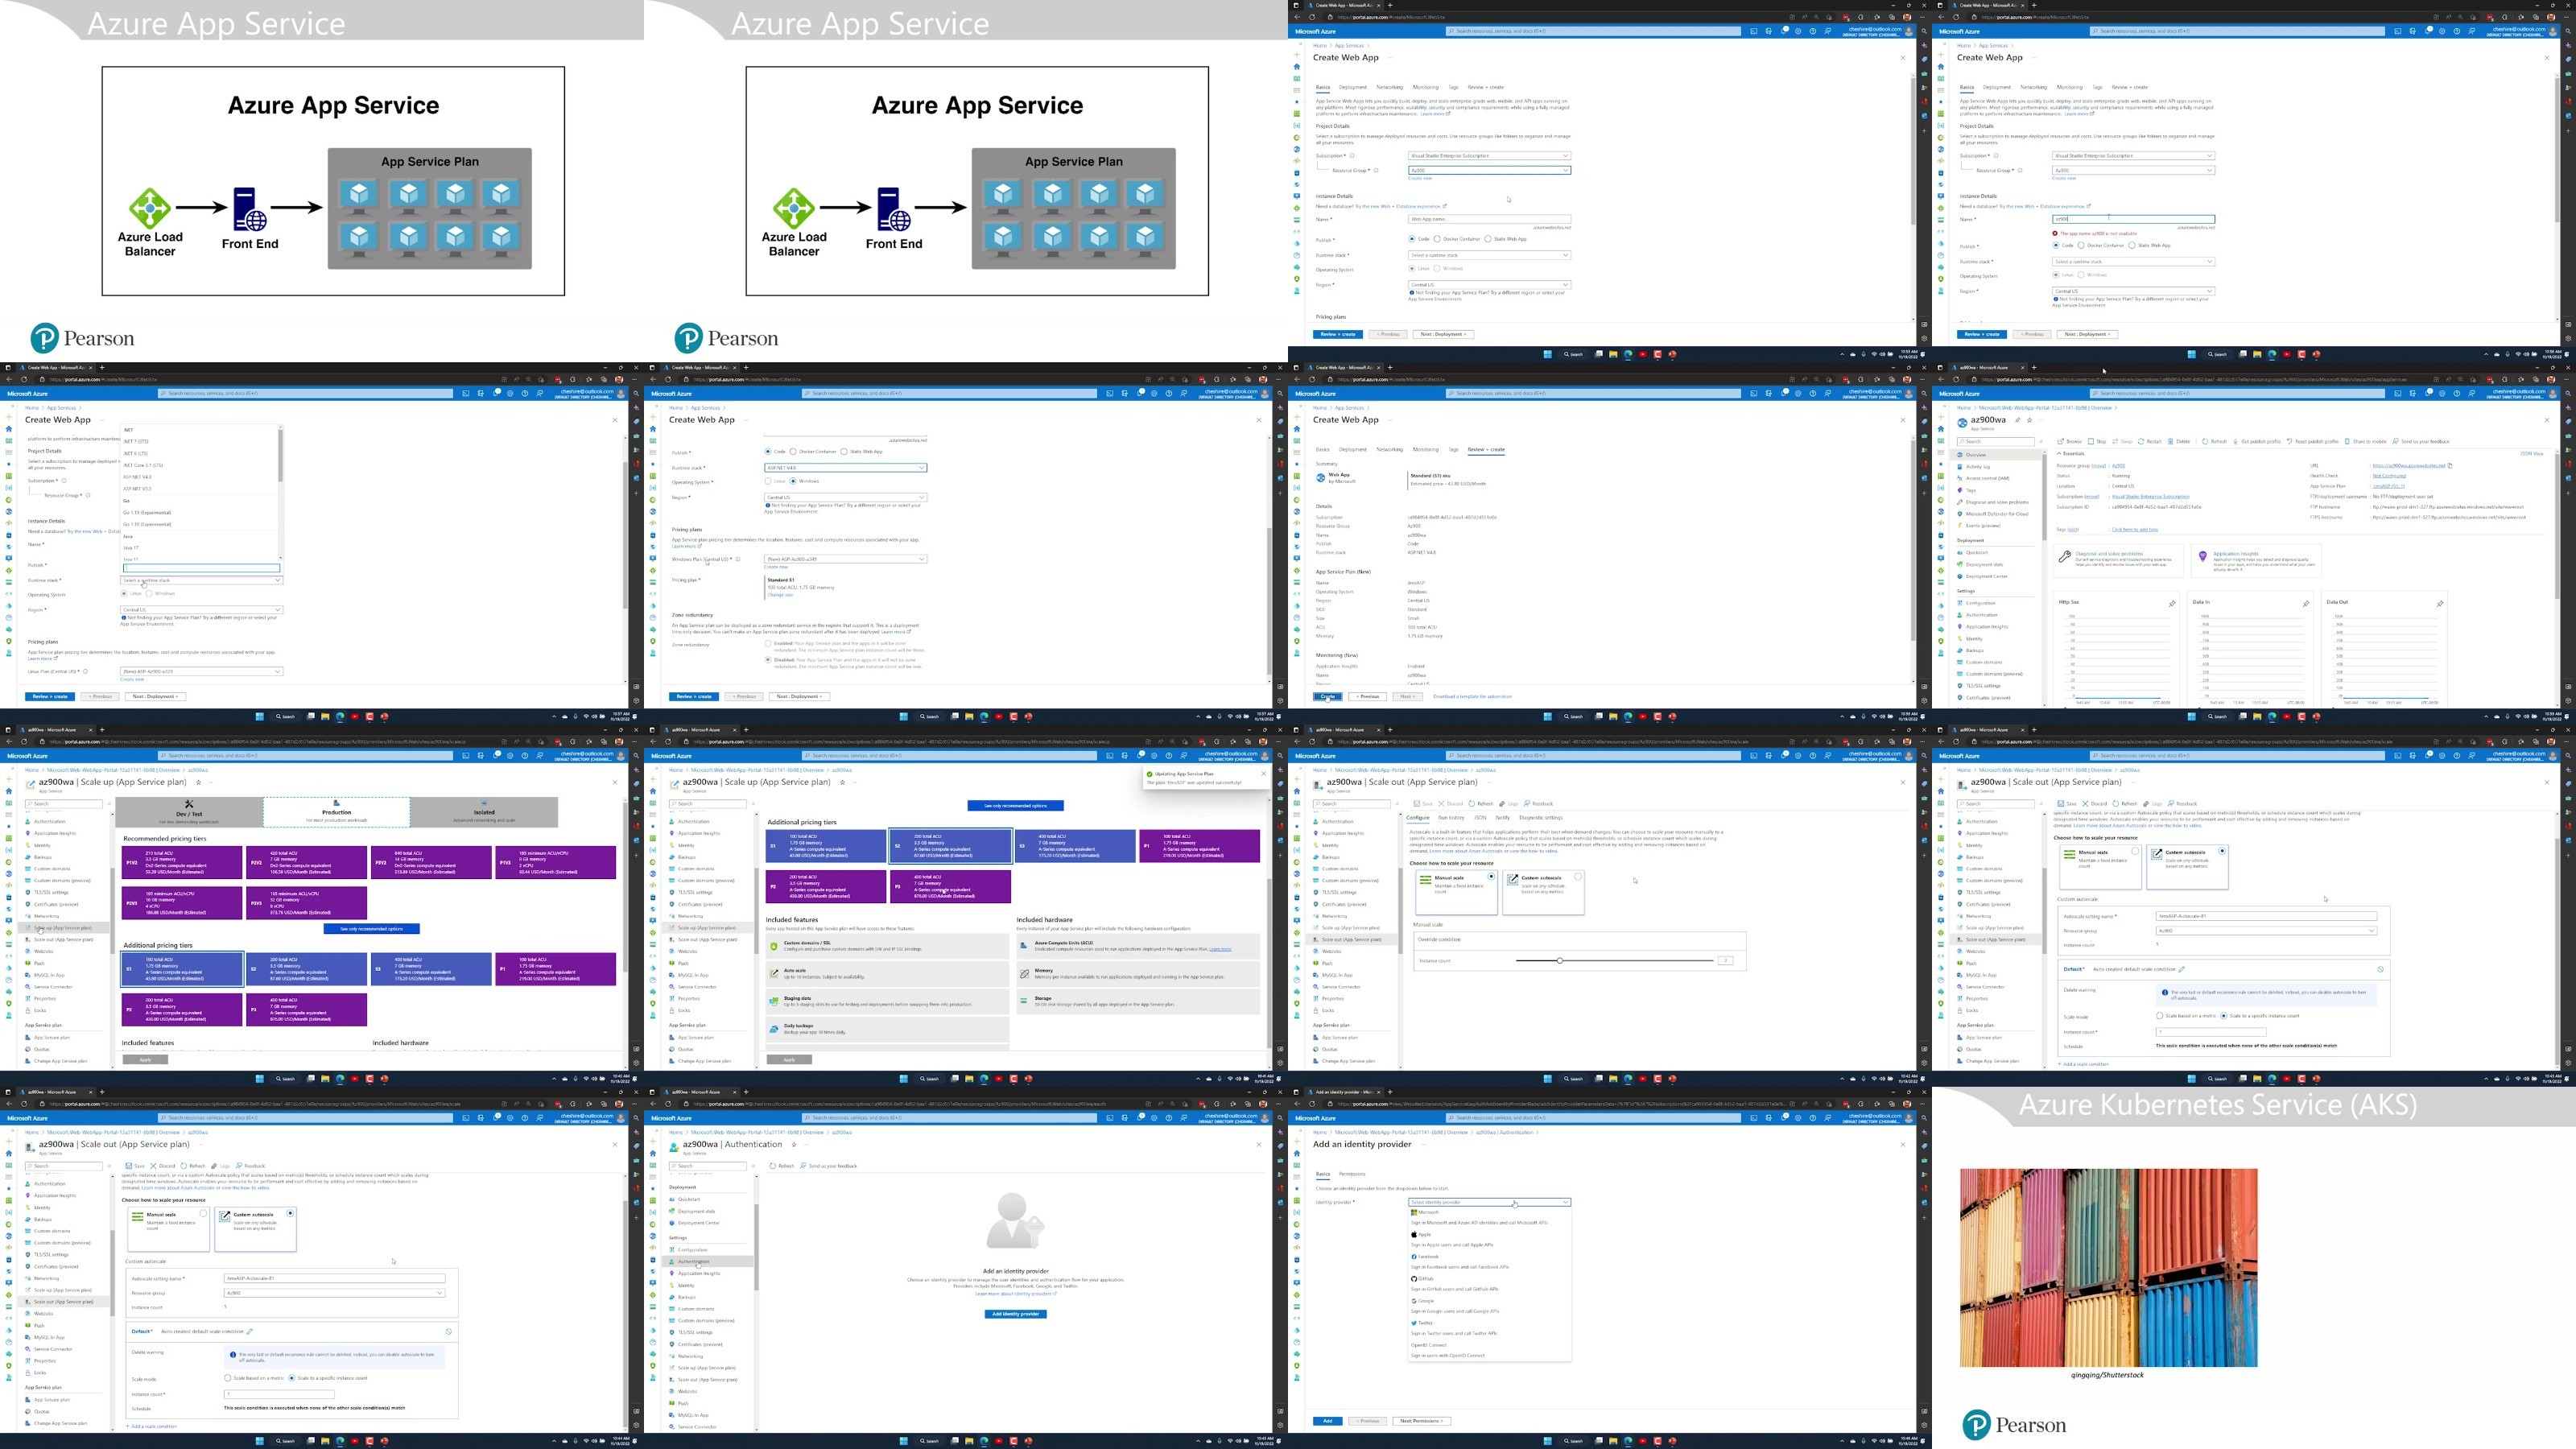Click Get publish profile download icon
This screenshot has height=1449, width=2576.
coord(2236,442)
